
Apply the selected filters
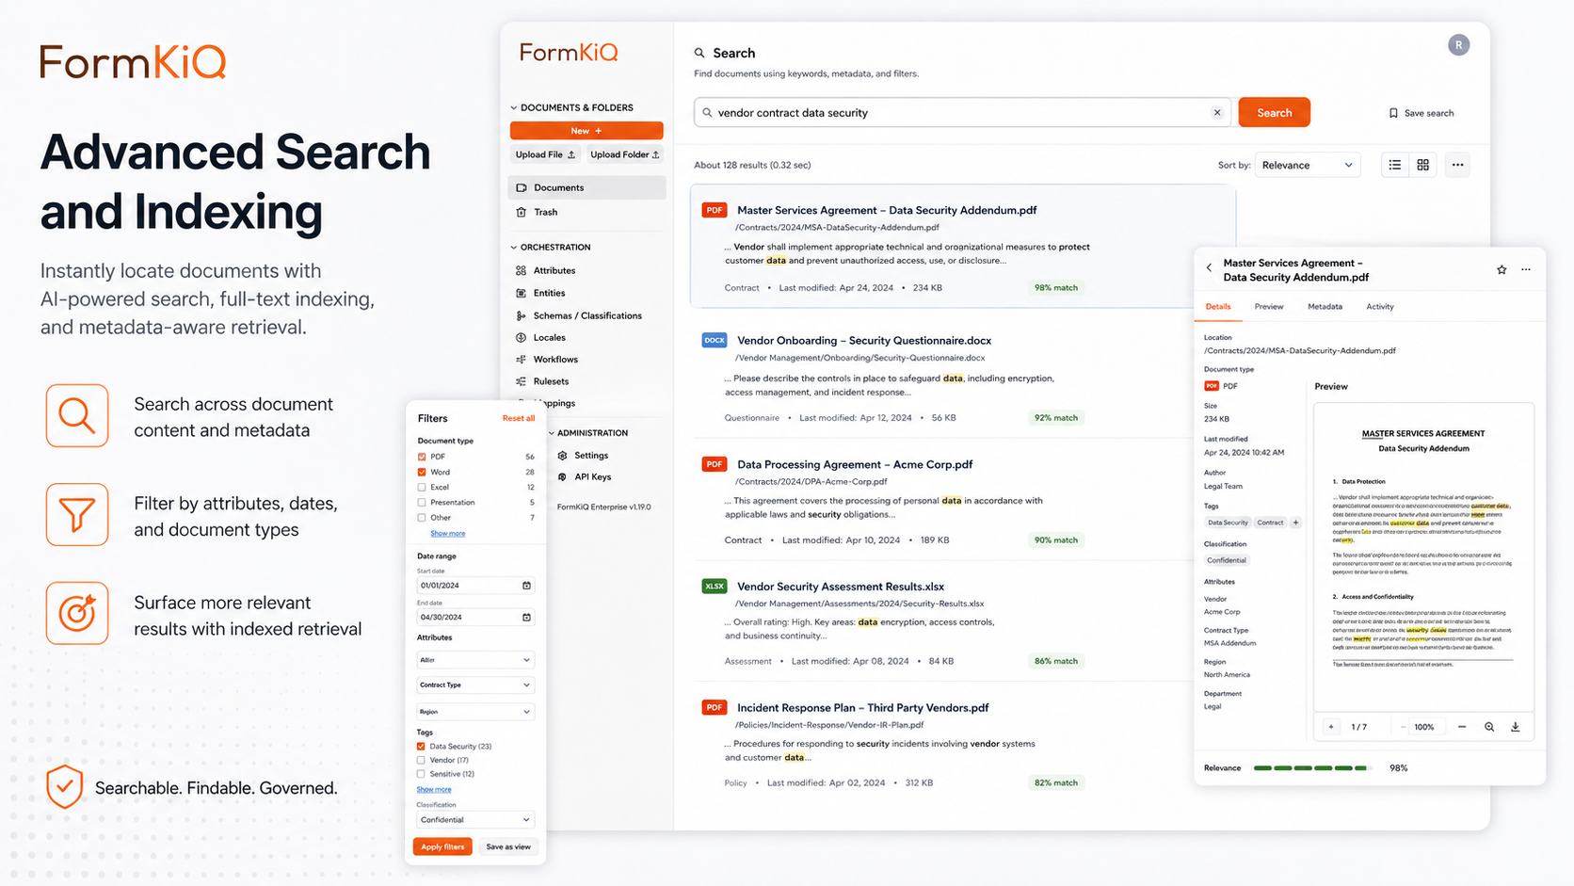pos(442,847)
